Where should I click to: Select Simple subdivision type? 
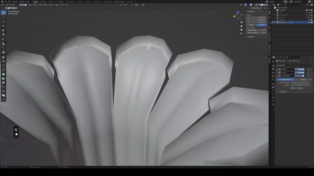(x=303, y=79)
